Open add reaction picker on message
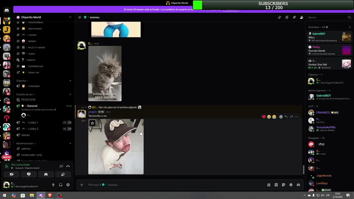 (281, 117)
